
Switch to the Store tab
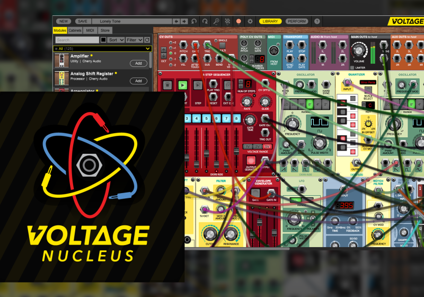click(x=105, y=31)
